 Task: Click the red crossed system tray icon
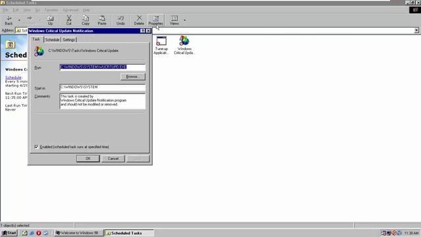click(394, 233)
